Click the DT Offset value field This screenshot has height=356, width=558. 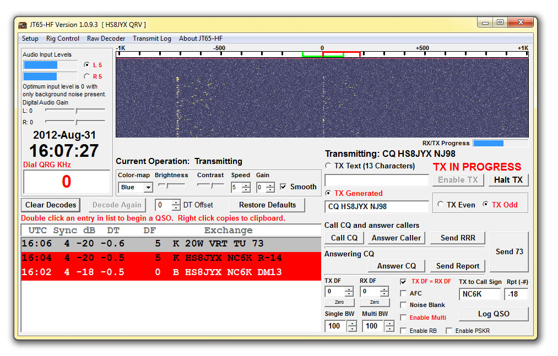(164, 205)
